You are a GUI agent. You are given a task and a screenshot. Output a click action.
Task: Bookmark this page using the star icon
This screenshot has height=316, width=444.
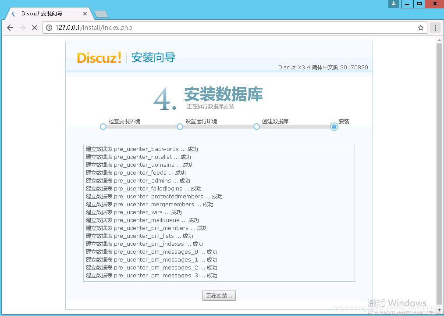[420, 27]
